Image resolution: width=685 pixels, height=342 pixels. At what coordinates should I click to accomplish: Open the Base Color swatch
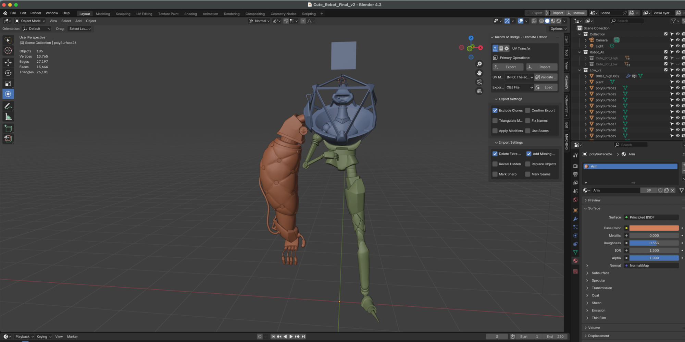[x=653, y=228]
